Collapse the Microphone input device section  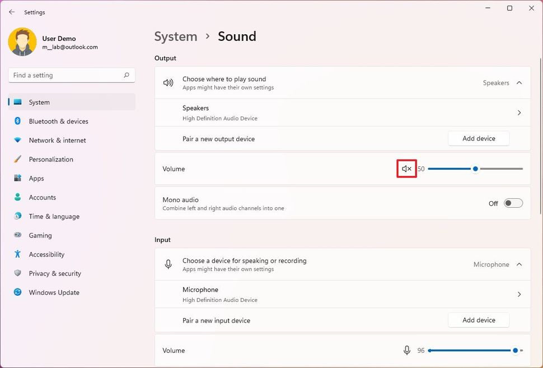[x=518, y=264]
